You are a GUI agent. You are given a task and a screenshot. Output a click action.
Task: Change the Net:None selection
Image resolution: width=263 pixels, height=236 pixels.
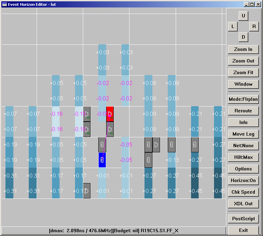243,146
